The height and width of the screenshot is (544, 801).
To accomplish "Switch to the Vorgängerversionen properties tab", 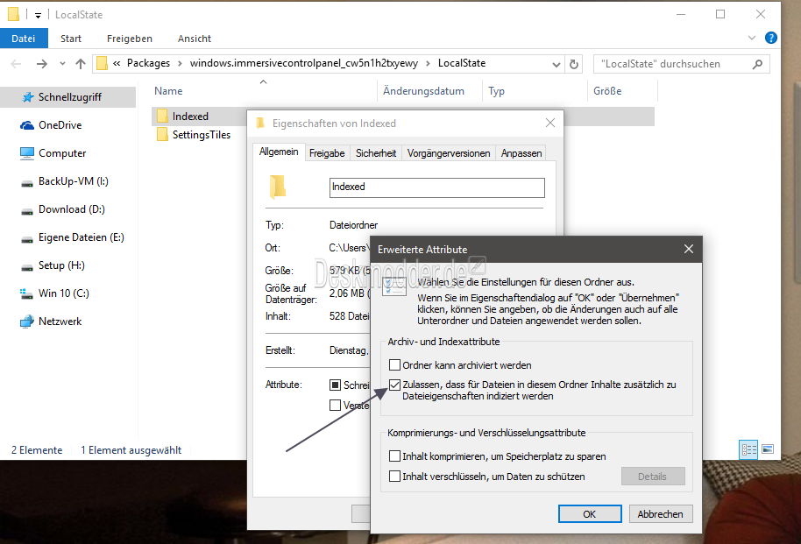I will [x=449, y=153].
